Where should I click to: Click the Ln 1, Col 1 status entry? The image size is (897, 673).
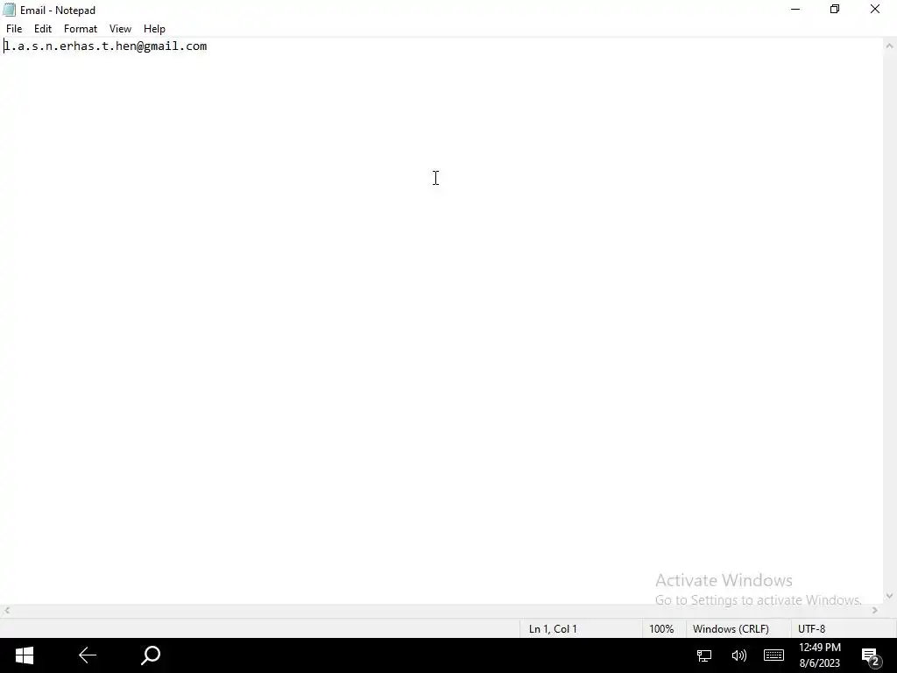(553, 629)
